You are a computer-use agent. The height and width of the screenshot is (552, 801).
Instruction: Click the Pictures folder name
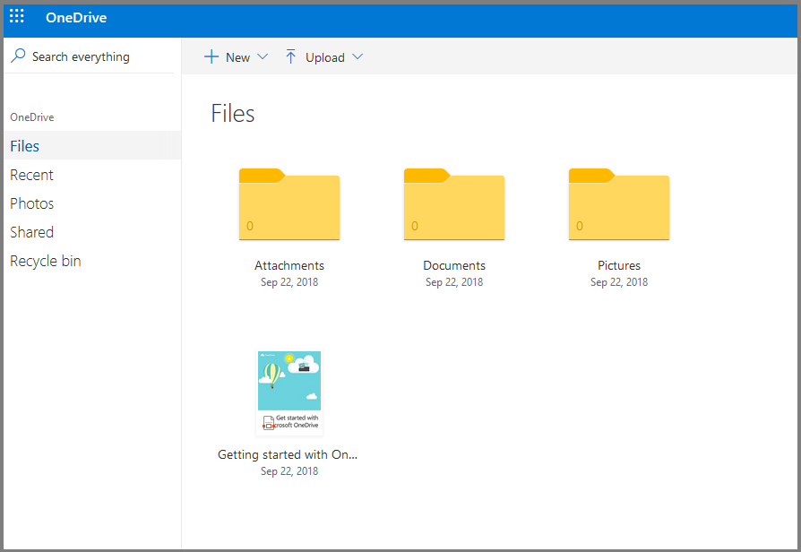[619, 265]
